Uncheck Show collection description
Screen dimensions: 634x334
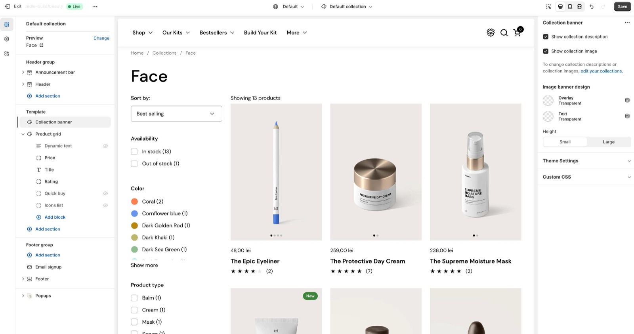[x=546, y=36]
